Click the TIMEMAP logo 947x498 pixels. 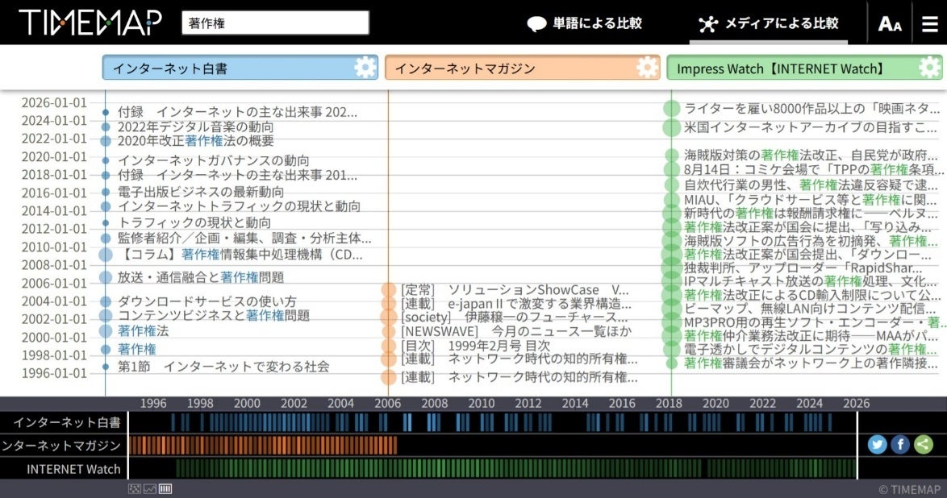click(x=90, y=23)
